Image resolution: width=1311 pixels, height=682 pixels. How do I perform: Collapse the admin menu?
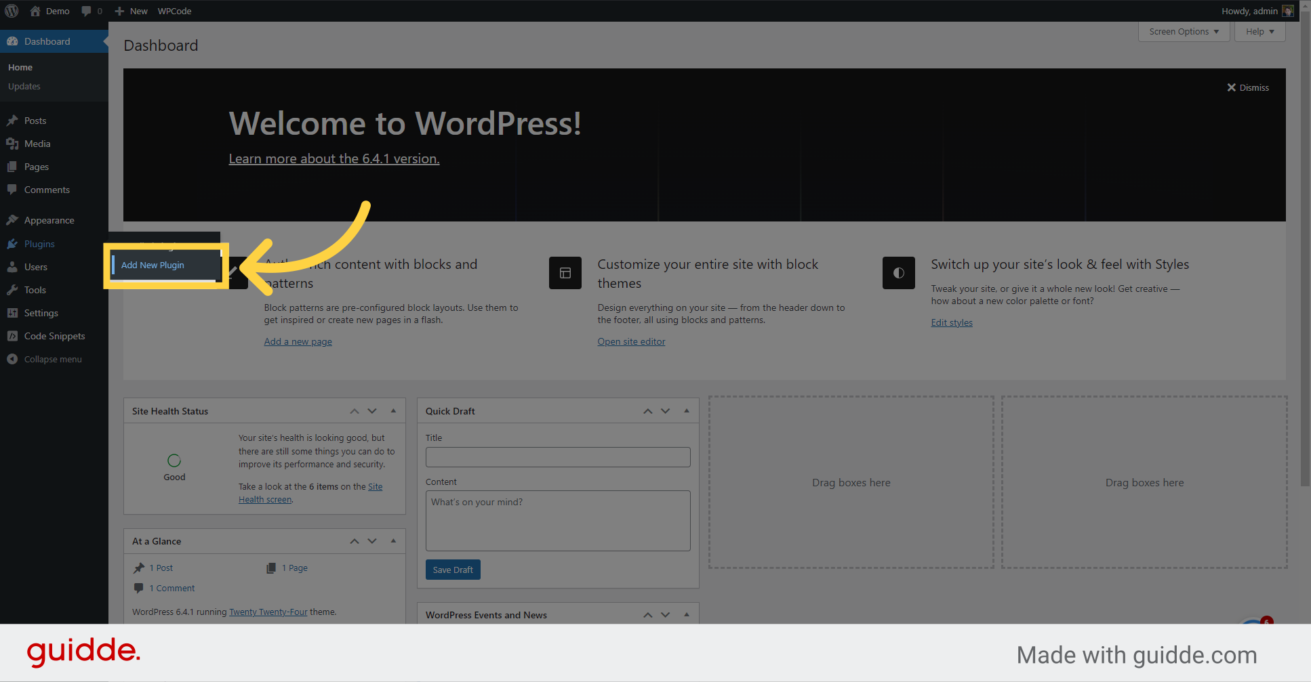[11, 359]
